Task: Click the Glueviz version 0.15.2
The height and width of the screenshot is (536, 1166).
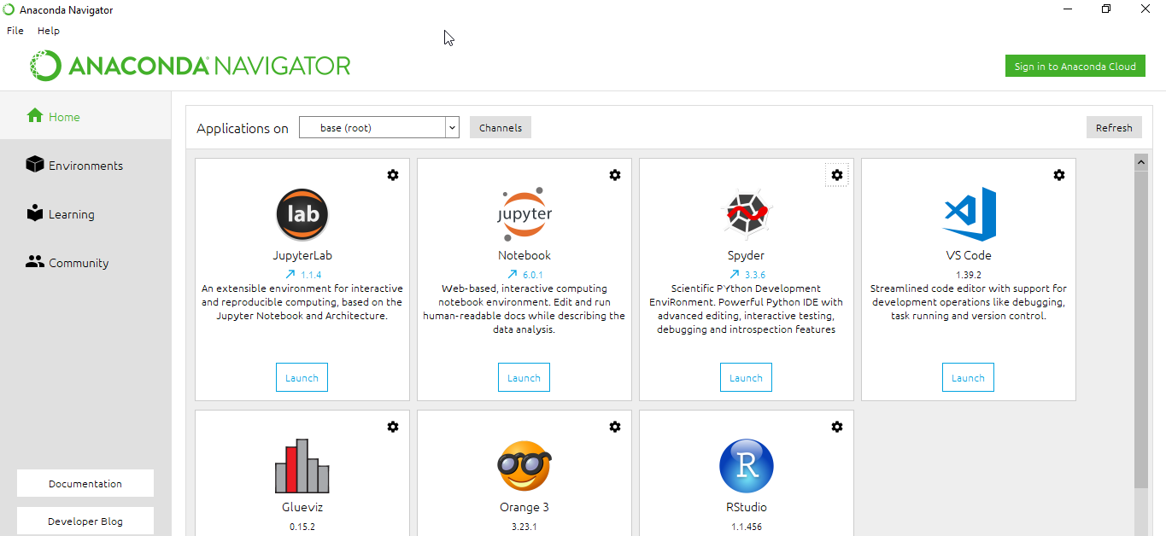Action: pos(302,527)
